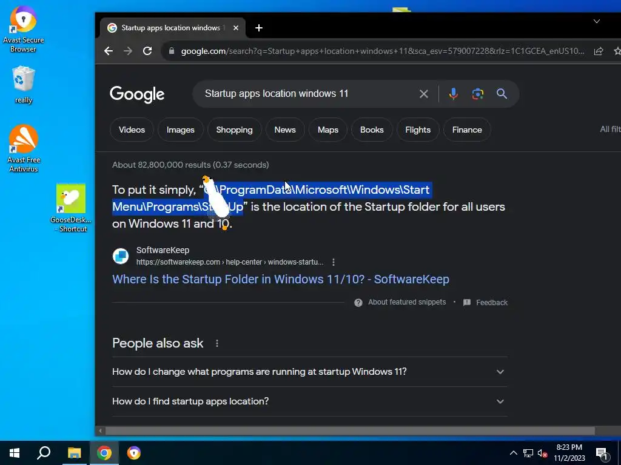Image resolution: width=621 pixels, height=465 pixels.
Task: Open the SoftwareKeep source name link
Action: tap(163, 250)
